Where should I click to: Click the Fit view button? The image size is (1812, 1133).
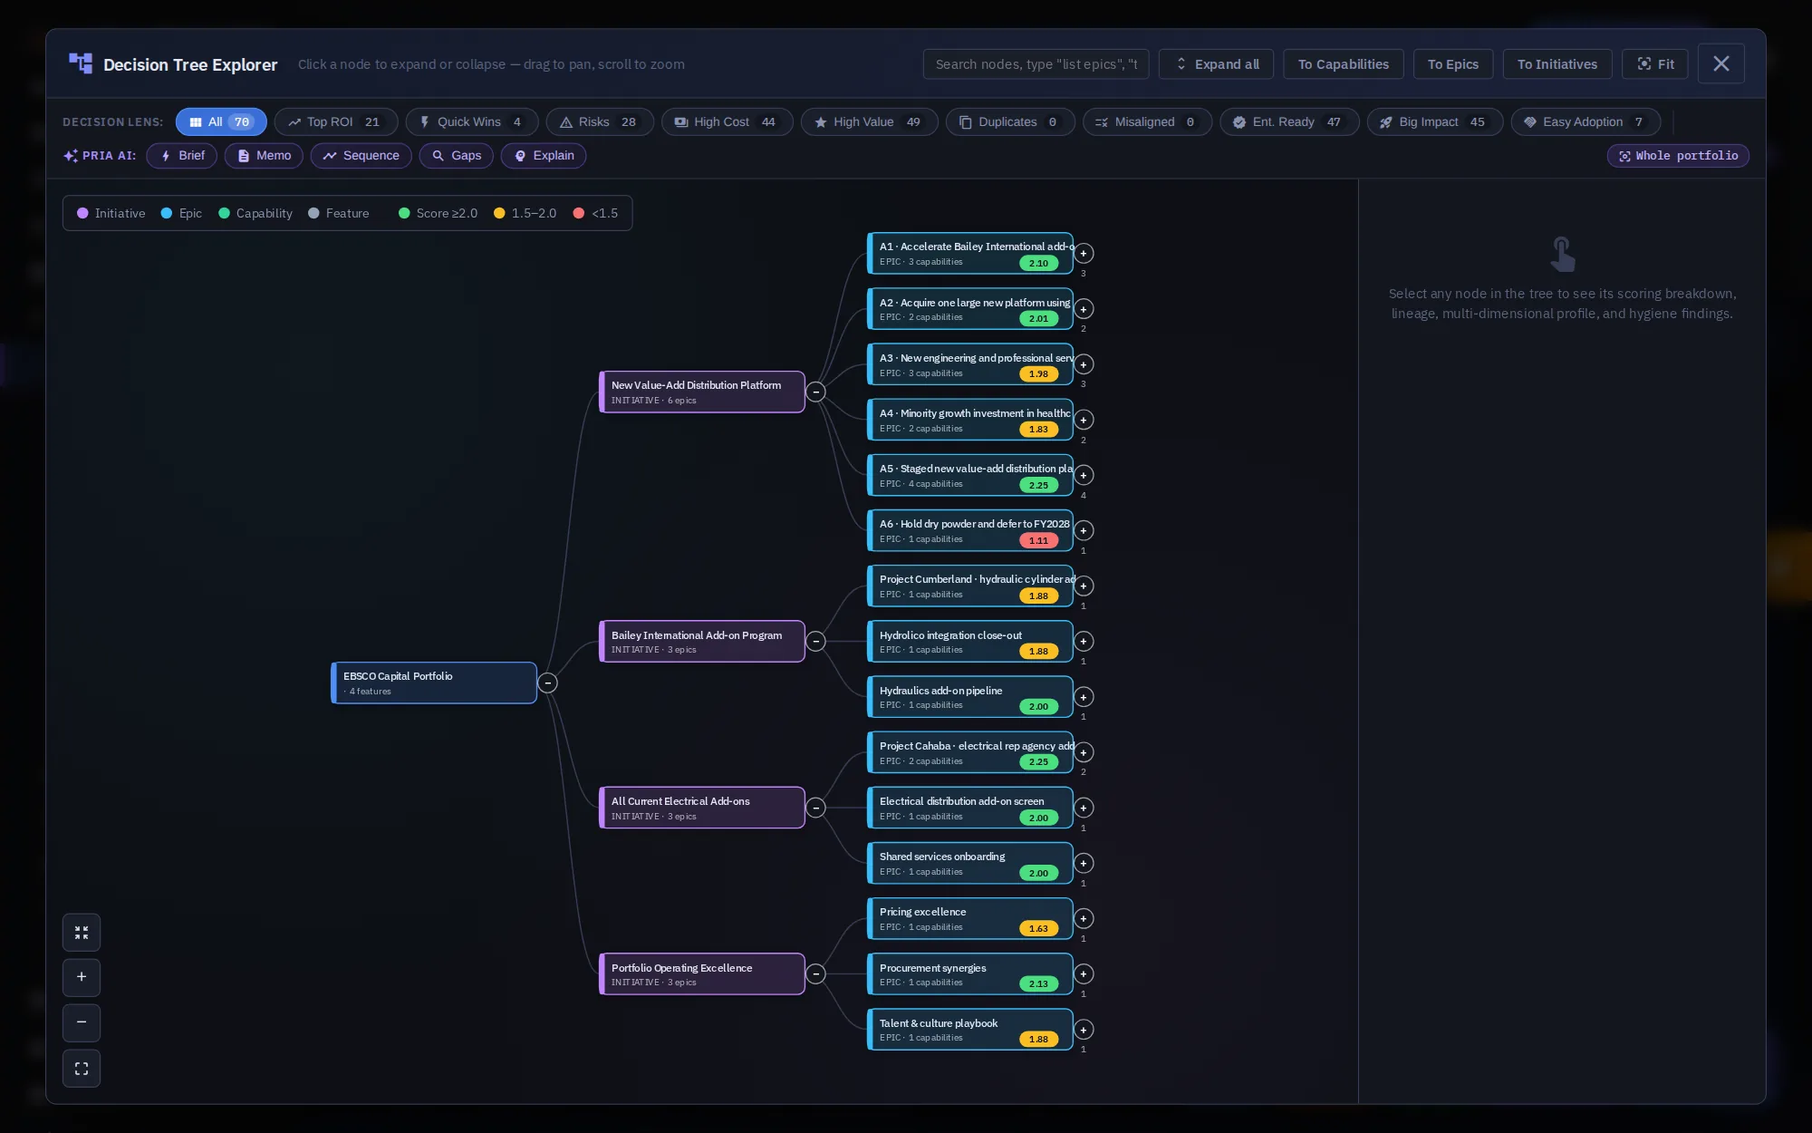click(1655, 64)
